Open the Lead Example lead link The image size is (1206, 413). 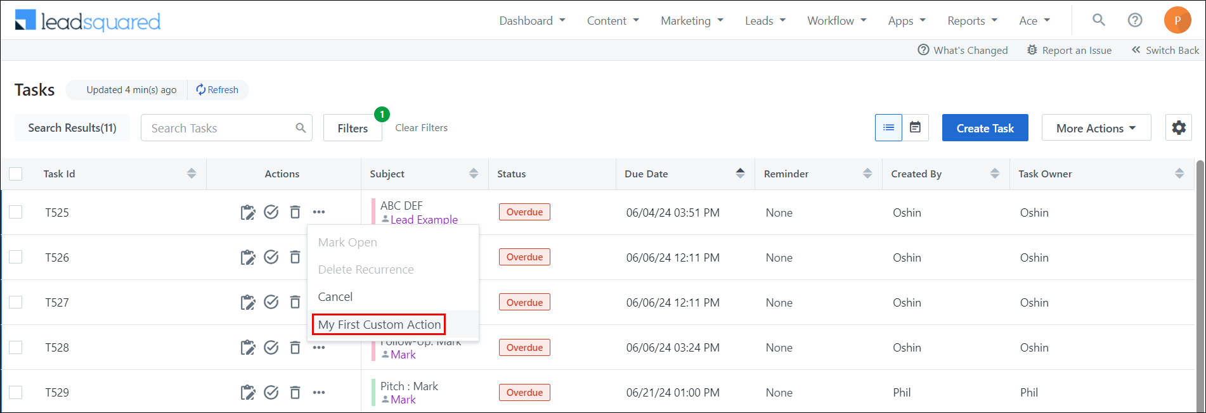click(x=424, y=219)
